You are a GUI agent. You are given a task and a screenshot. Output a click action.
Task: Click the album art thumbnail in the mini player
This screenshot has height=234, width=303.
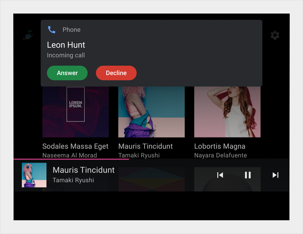pyautogui.click(x=34, y=175)
